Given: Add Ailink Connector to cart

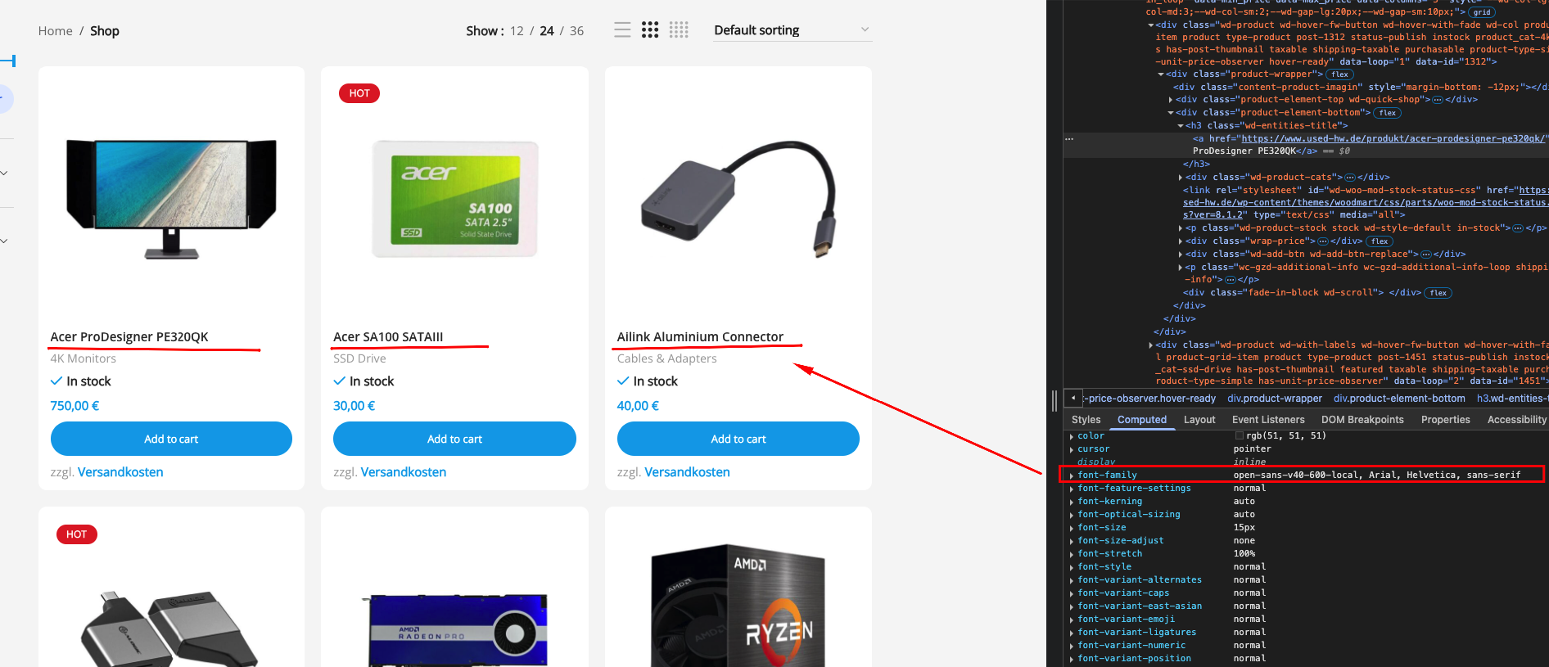Looking at the screenshot, I should coord(738,439).
